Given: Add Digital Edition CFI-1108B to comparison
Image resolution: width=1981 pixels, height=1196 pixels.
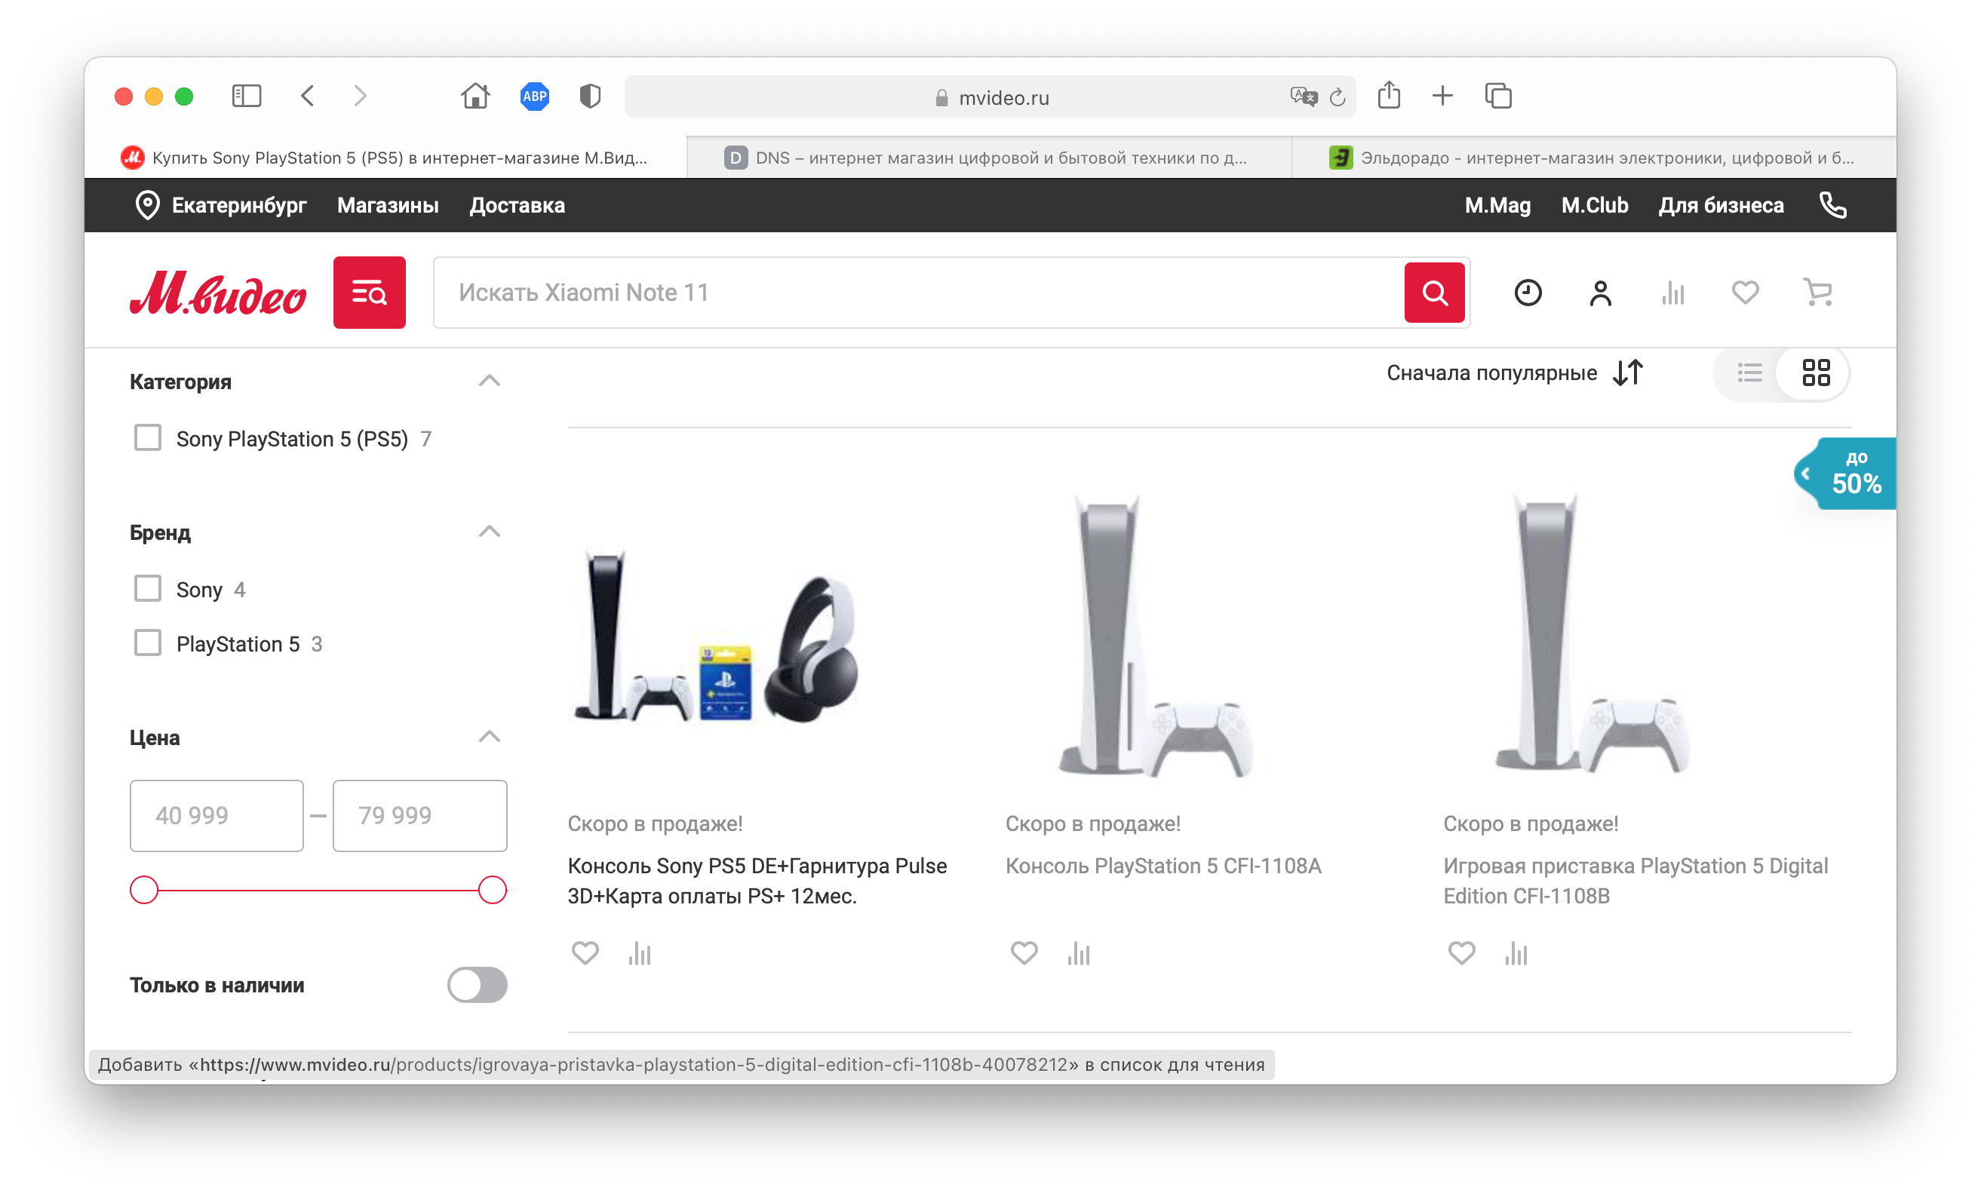Looking at the screenshot, I should [1516, 953].
